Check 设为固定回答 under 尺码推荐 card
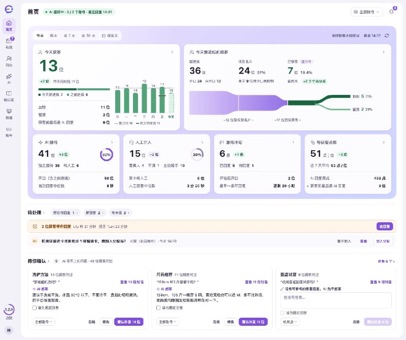 158,308
